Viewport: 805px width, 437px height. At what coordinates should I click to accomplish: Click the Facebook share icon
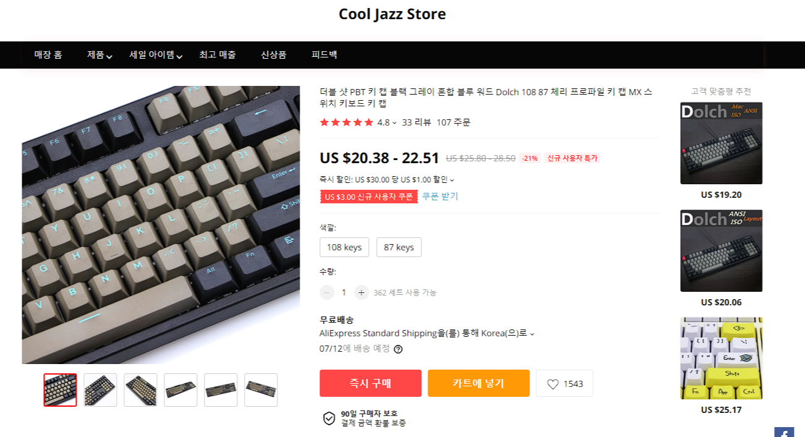784,432
